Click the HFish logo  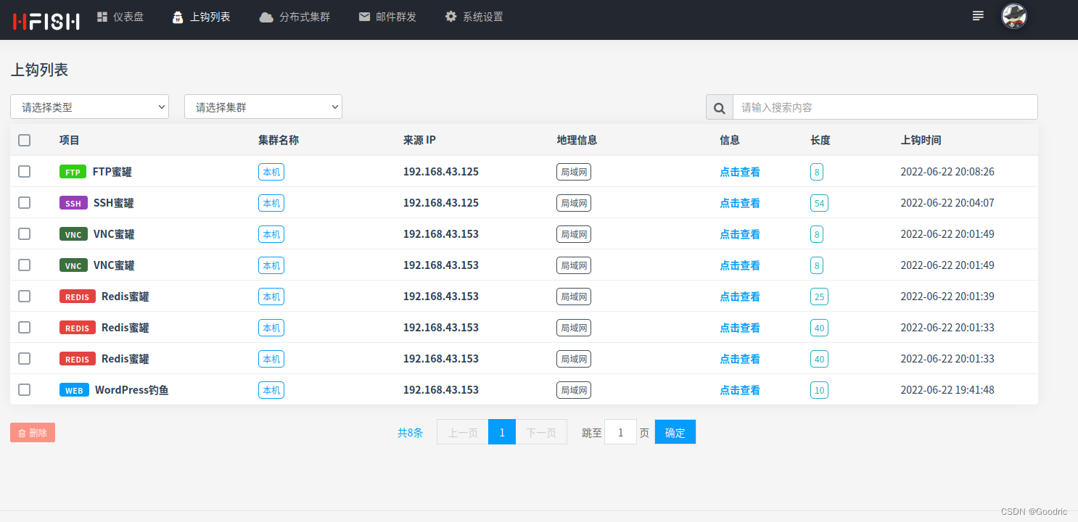point(46,20)
